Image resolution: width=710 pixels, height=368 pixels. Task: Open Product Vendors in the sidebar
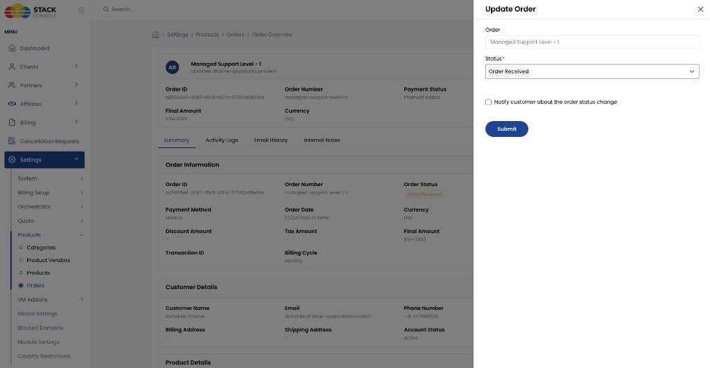[49, 260]
